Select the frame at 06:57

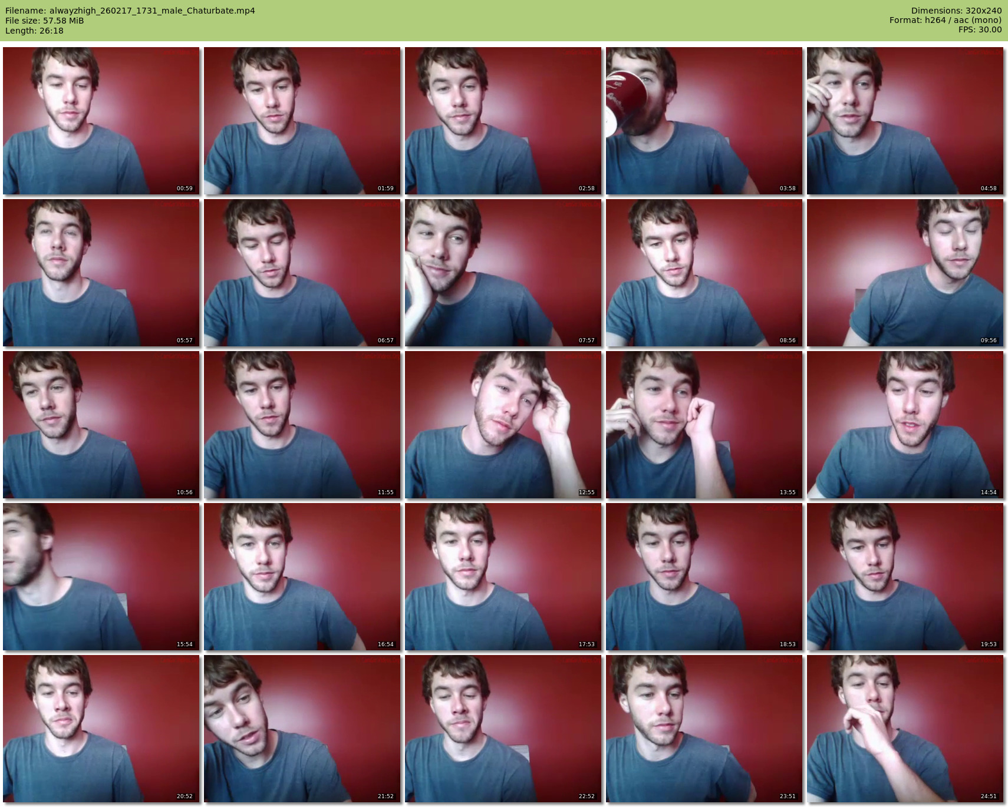[x=302, y=273]
